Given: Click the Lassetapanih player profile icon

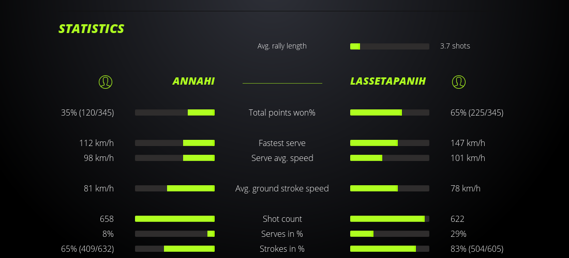Looking at the screenshot, I should coord(459,82).
